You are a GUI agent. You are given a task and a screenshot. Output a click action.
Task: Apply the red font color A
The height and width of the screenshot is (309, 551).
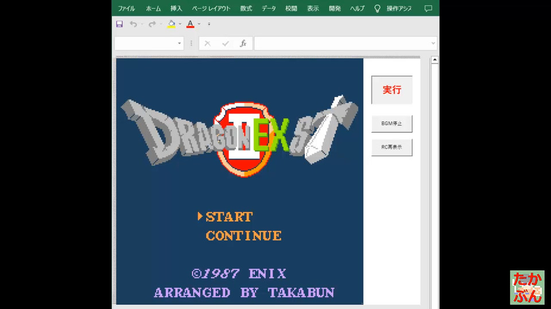tap(190, 24)
